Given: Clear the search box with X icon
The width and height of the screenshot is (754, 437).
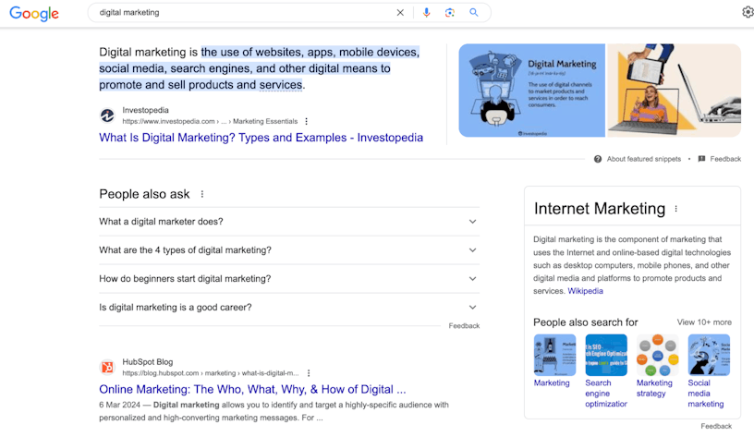Looking at the screenshot, I should point(400,13).
